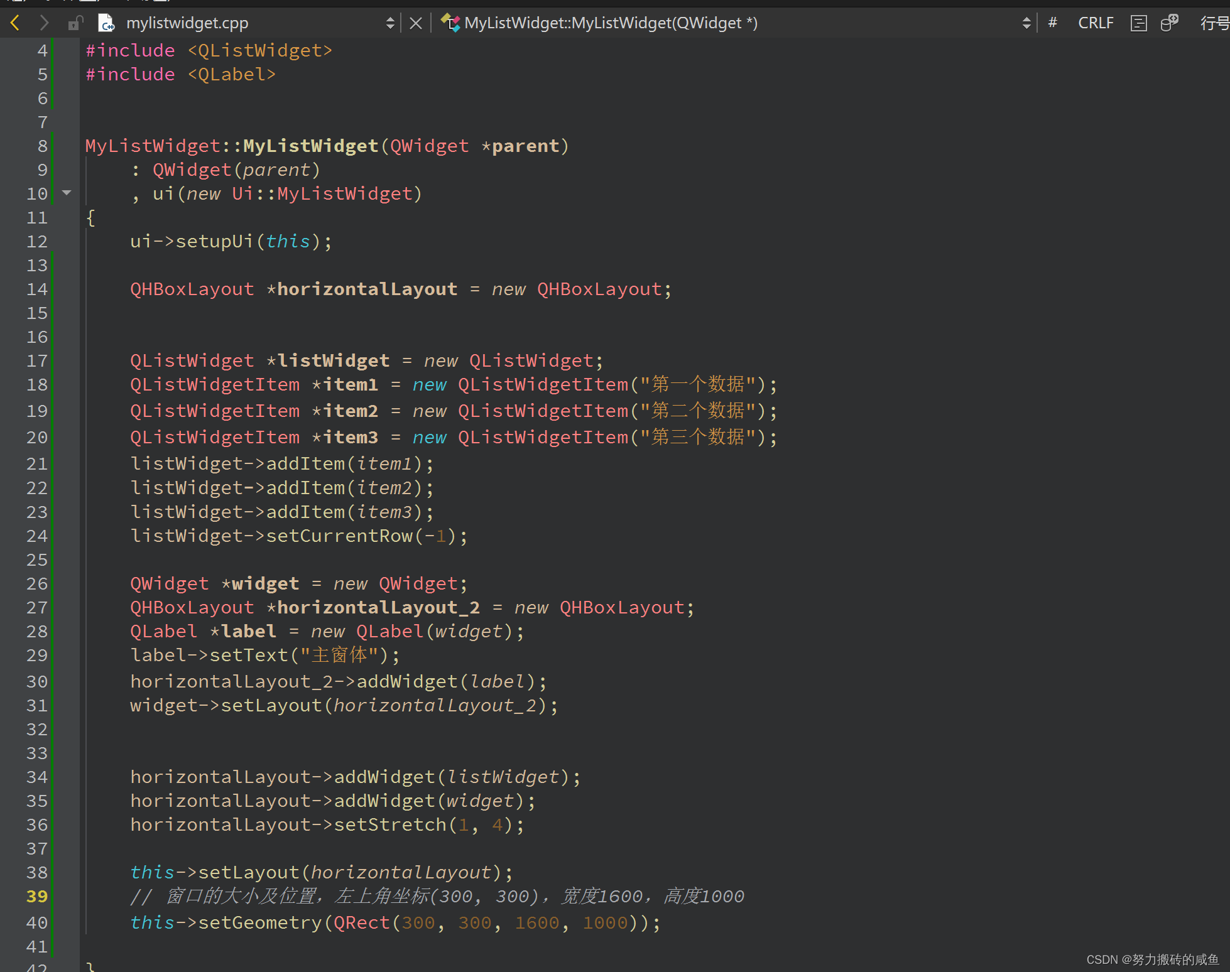The height and width of the screenshot is (972, 1230).
Task: Close the mylistwidget.cpp document
Action: (x=415, y=23)
